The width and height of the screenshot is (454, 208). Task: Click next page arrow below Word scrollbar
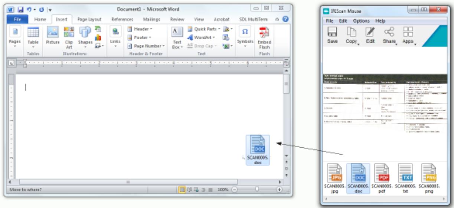(286, 174)
